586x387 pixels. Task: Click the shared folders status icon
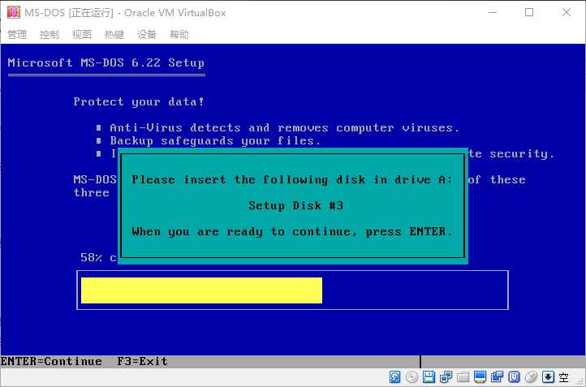coord(463,377)
